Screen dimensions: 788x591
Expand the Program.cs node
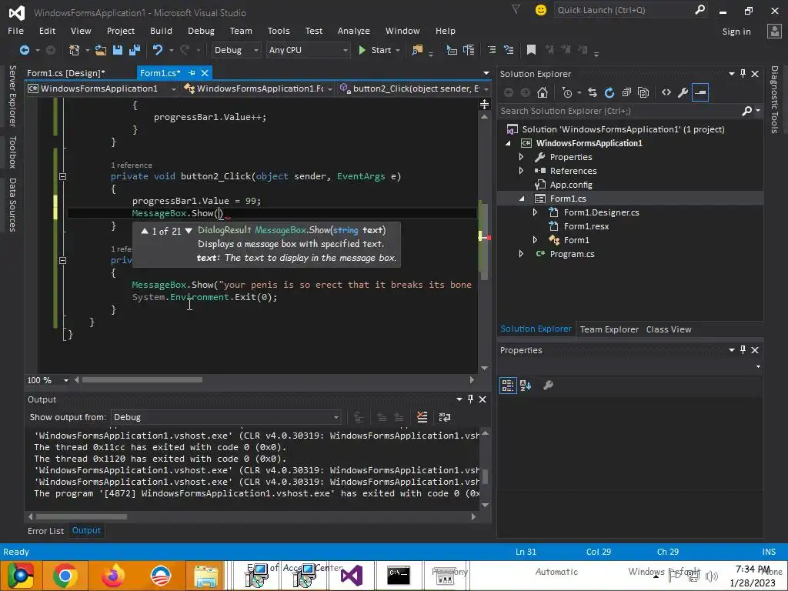click(521, 254)
